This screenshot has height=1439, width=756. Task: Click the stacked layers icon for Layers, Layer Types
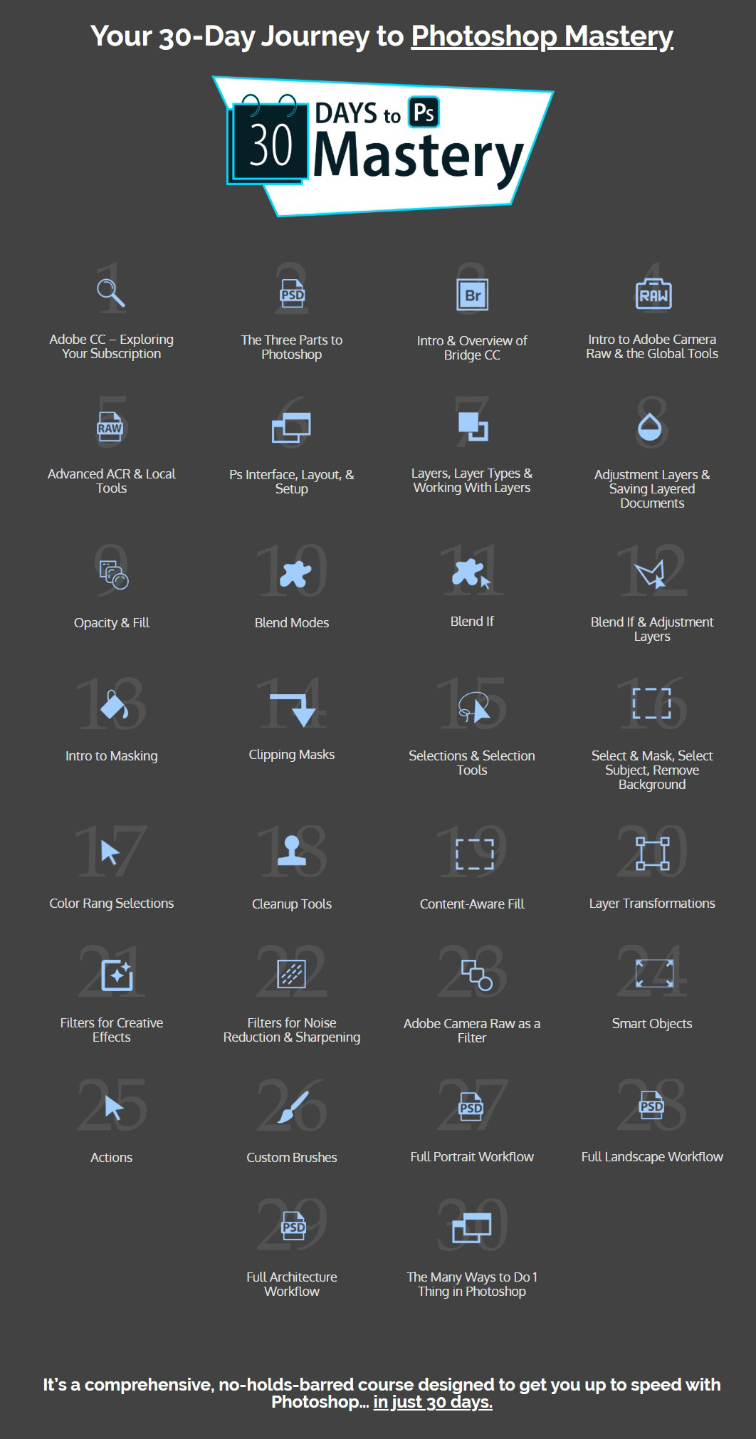coord(473,426)
